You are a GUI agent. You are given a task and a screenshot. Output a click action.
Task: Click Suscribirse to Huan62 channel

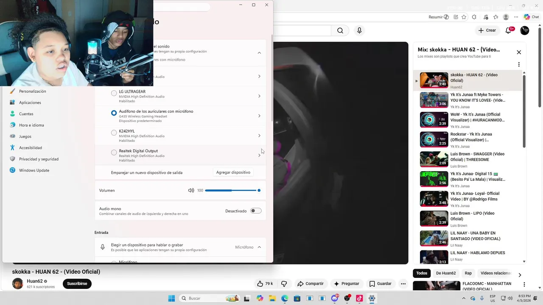click(77, 283)
